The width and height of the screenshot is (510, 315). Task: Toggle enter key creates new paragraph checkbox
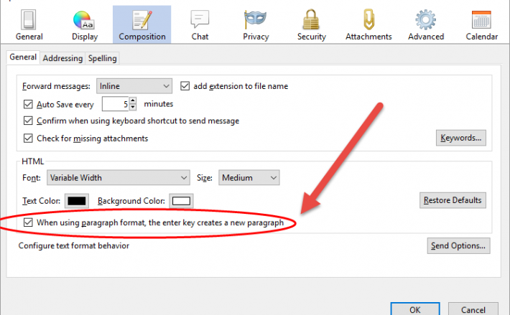28,222
